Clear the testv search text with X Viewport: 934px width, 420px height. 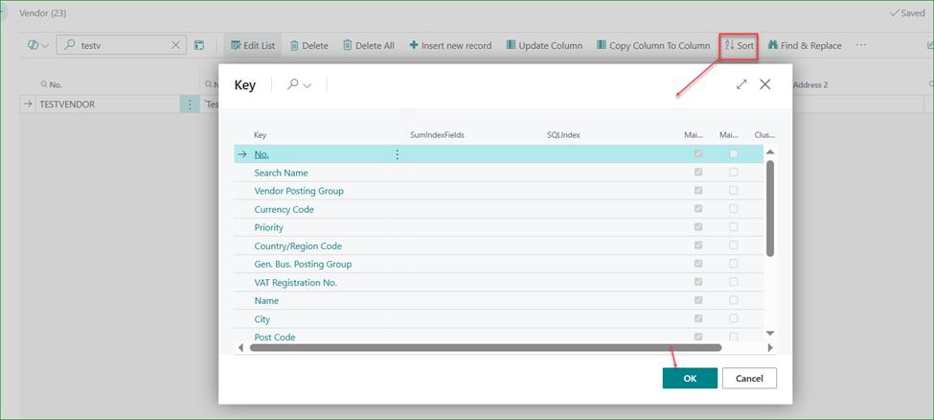(x=175, y=45)
